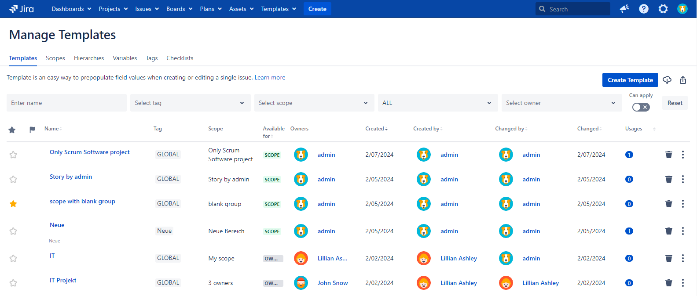Open the Select tag dropdown
The width and height of the screenshot is (697, 296).
click(190, 103)
